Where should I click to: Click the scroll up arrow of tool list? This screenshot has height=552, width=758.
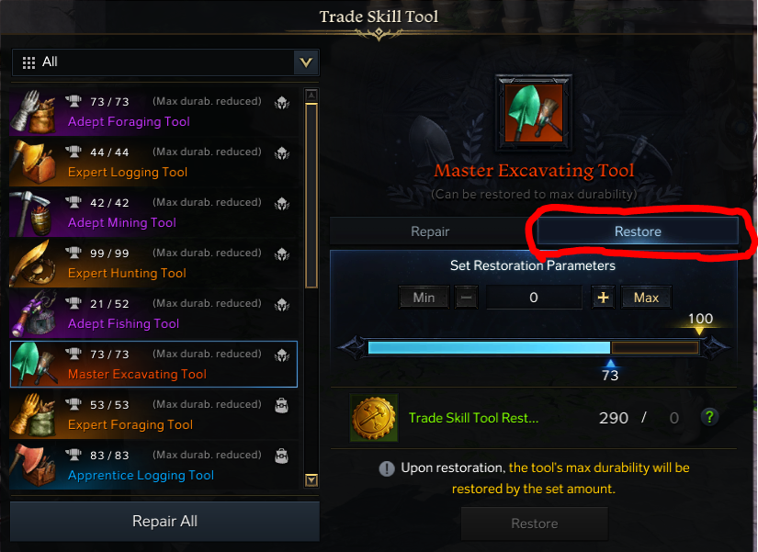(311, 95)
